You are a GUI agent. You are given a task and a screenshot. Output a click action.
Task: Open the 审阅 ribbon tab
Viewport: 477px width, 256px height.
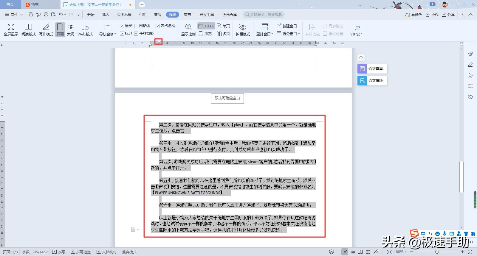158,15
